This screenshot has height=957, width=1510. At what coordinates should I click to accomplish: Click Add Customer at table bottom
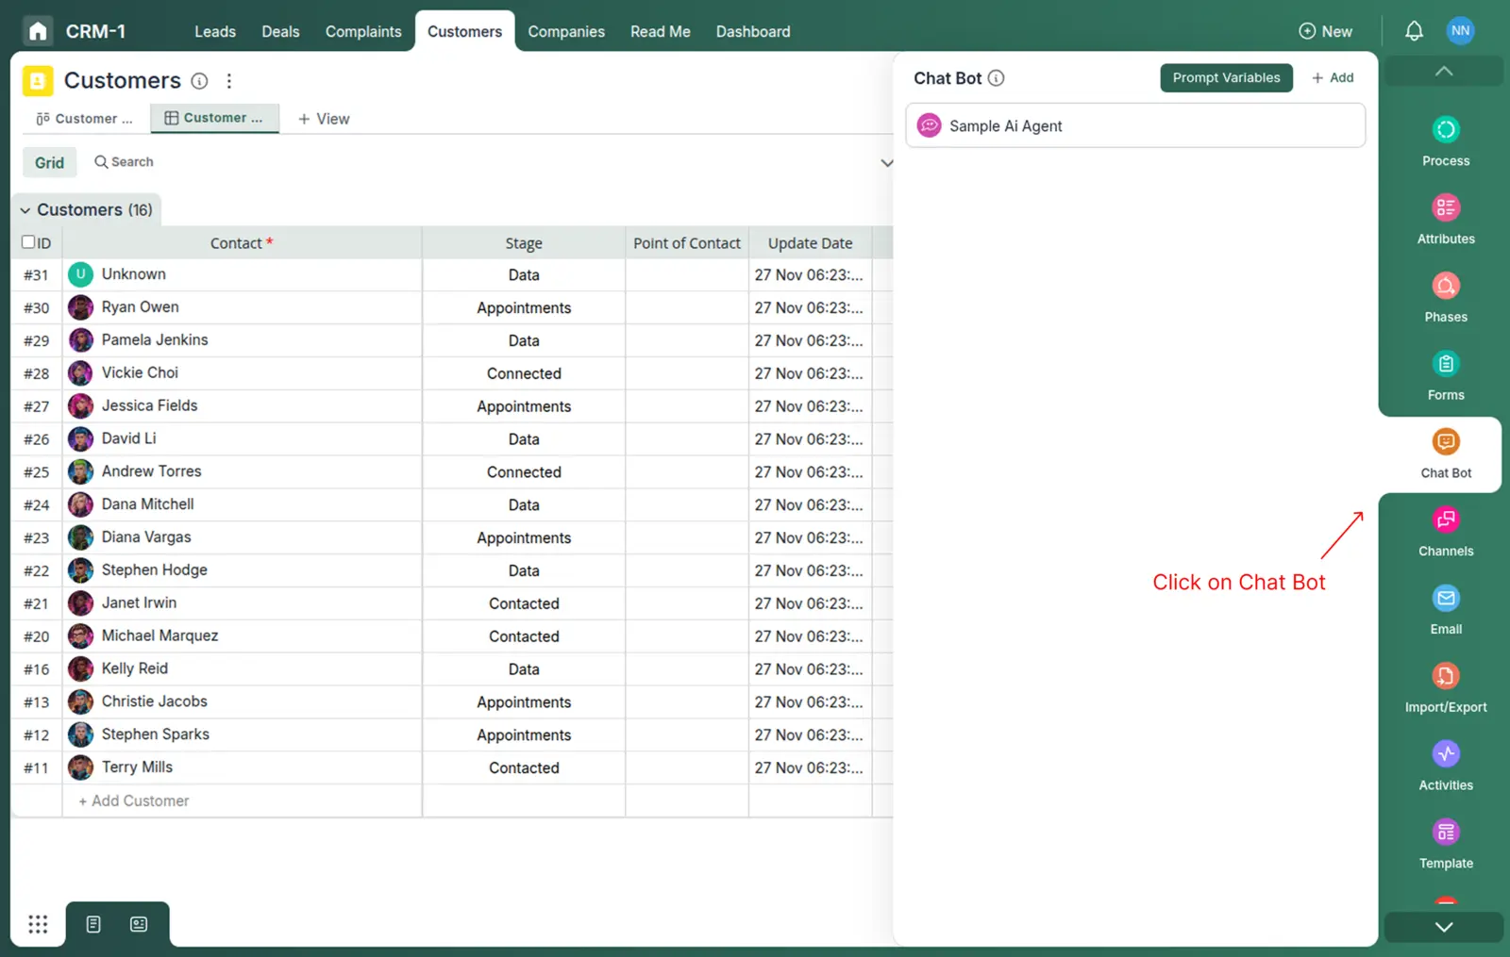(x=132, y=800)
